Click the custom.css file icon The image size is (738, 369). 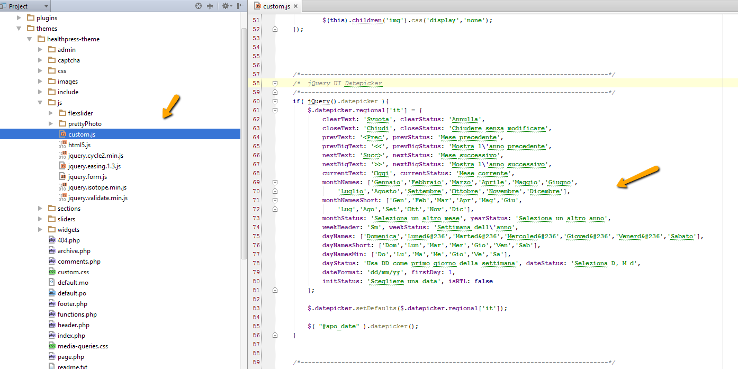(52, 272)
